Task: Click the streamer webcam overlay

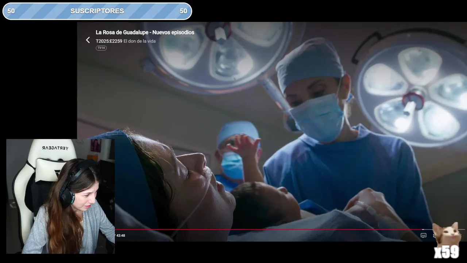Action: point(61,196)
